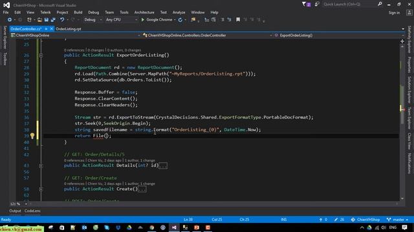This screenshot has height=232, width=414.
Task: Open Dropbox from the Windows taskbar
Action: tap(118, 227)
